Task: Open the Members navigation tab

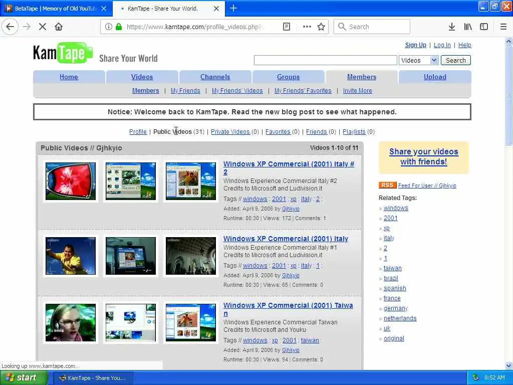Action: [x=362, y=77]
